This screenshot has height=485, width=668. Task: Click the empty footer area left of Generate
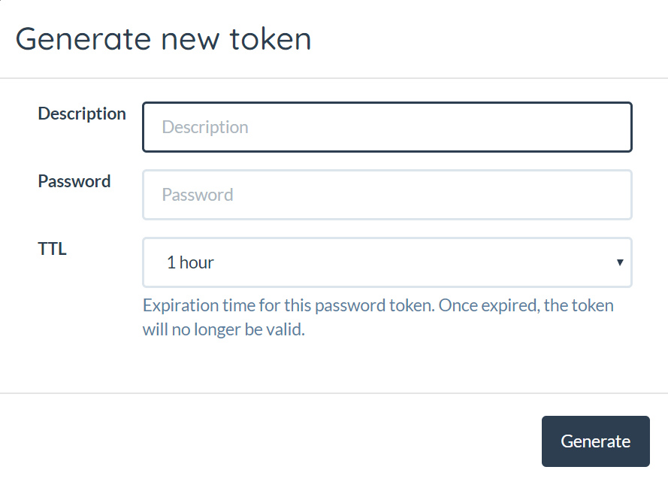point(271,441)
